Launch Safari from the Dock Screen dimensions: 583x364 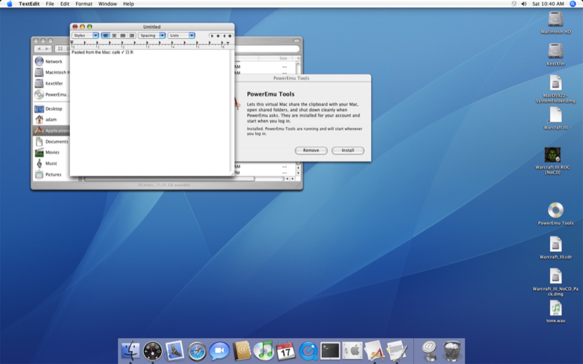(197, 351)
